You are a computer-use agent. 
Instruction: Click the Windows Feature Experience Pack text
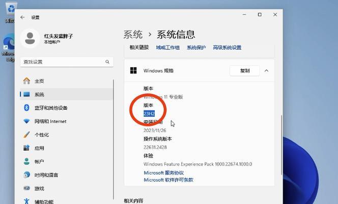(x=198, y=164)
